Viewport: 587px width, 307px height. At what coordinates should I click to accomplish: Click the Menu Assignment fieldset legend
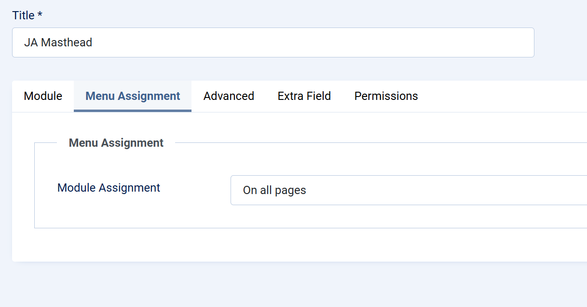116,143
